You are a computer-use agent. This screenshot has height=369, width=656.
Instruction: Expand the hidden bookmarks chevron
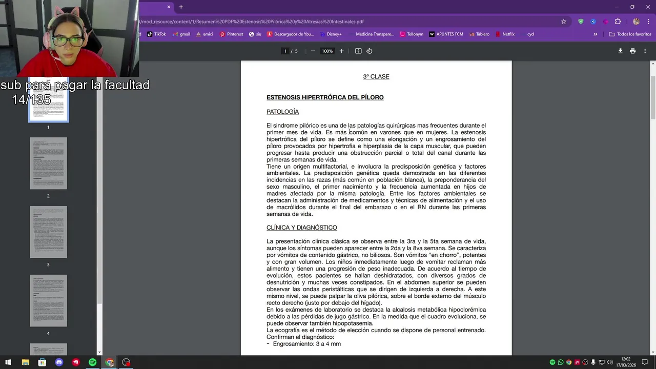point(596,34)
